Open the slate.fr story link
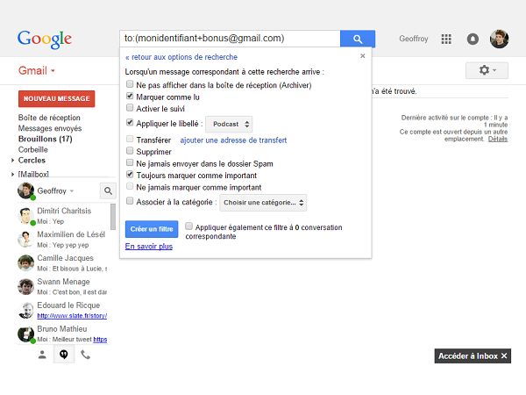Image resolution: width=526 pixels, height=395 pixels. click(x=72, y=316)
